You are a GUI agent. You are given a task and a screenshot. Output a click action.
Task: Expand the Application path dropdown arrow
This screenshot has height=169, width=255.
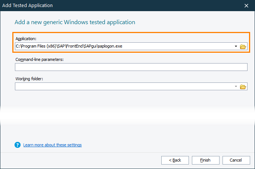[x=236, y=46]
